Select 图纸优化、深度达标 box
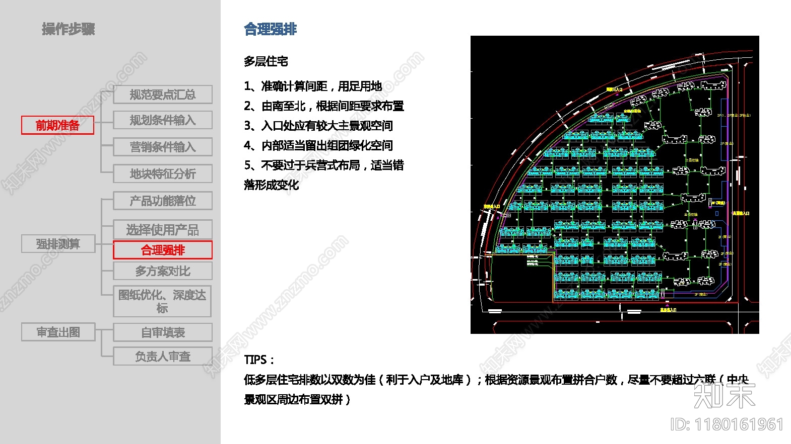This screenshot has width=791, height=444. (x=162, y=301)
